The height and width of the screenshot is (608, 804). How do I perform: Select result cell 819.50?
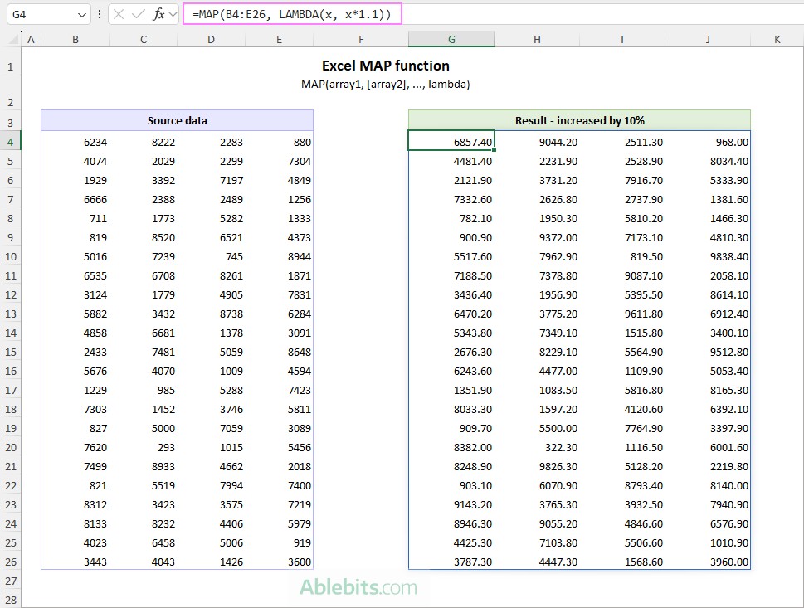click(x=622, y=257)
